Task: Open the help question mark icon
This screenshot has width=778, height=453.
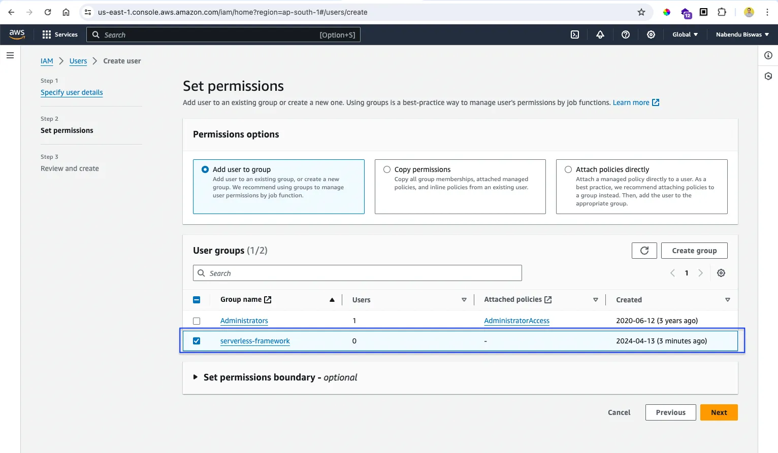Action: (626, 34)
